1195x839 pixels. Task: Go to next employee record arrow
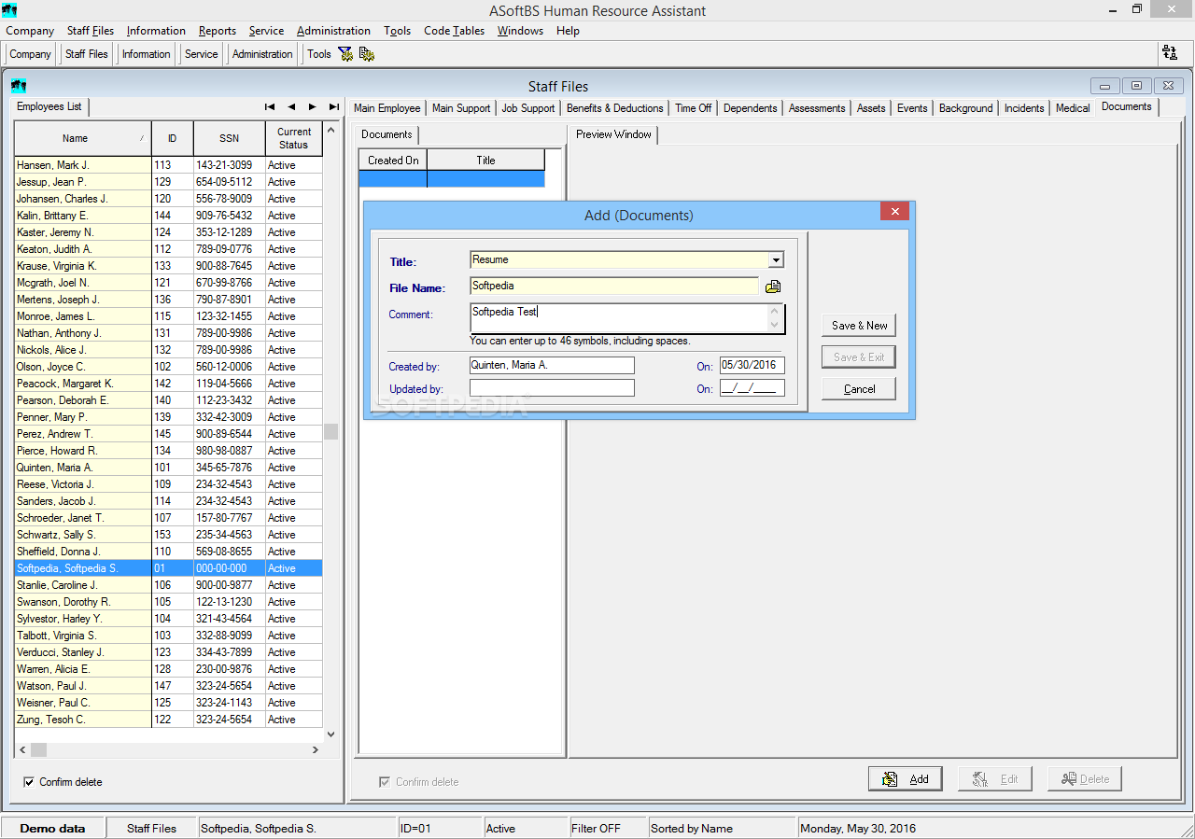[313, 106]
